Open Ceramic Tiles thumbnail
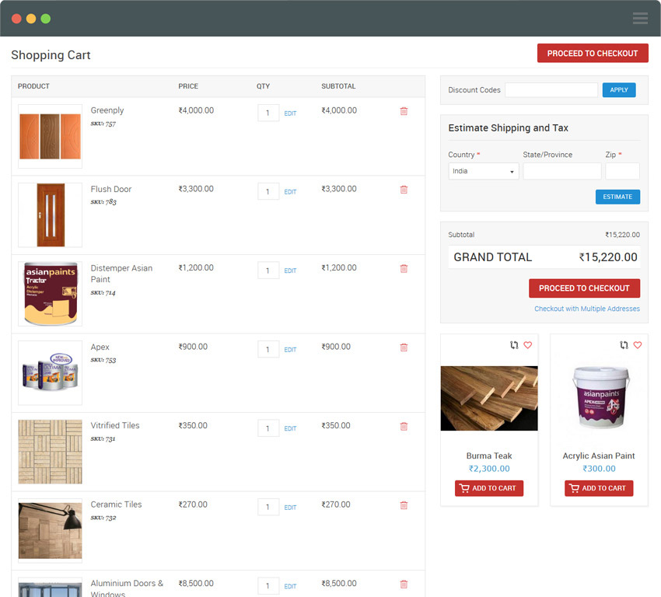661x597 pixels. (x=51, y=530)
